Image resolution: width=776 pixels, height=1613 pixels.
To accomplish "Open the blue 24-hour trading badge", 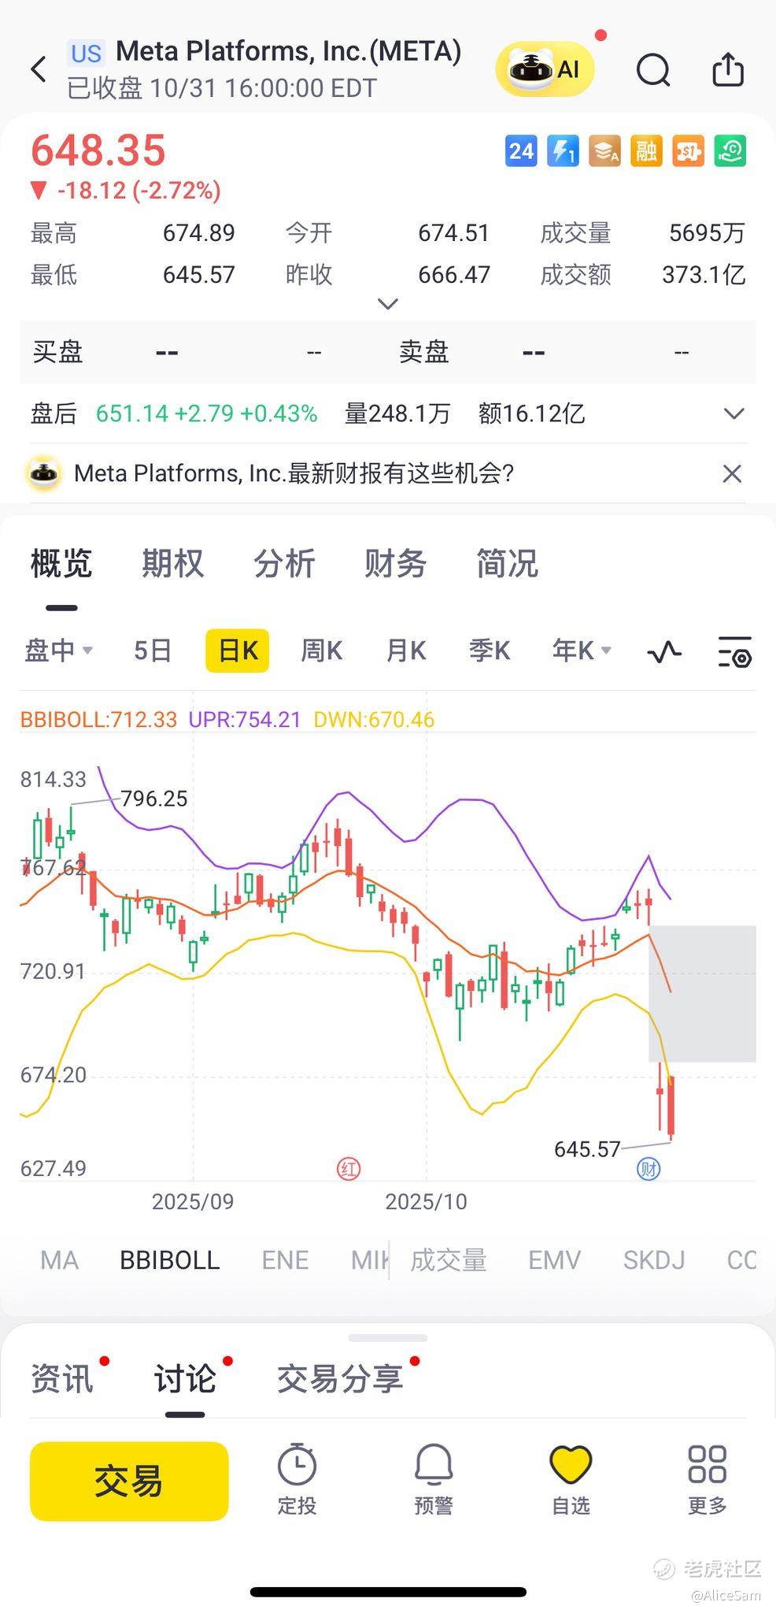I will (521, 151).
